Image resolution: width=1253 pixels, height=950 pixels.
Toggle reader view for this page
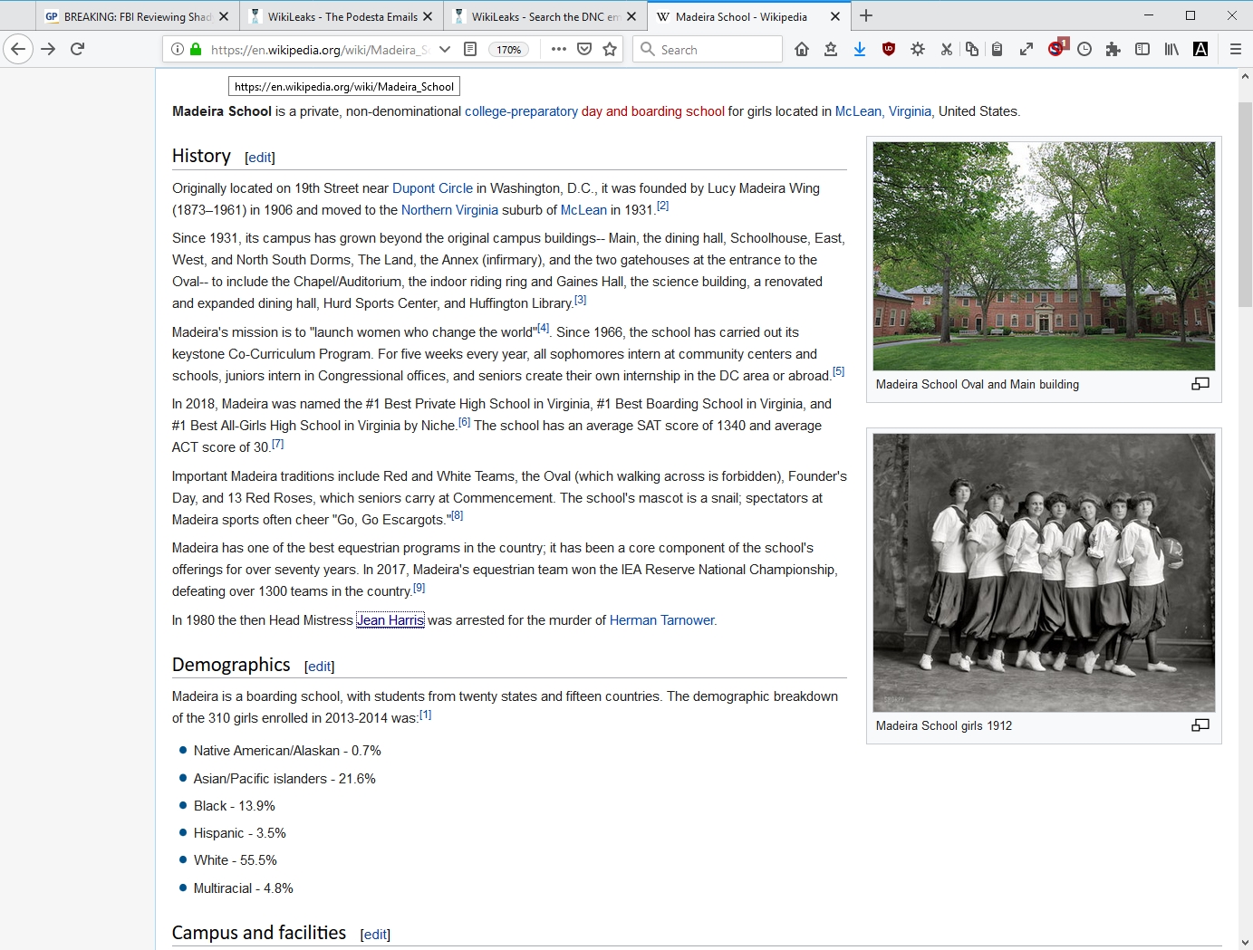(470, 49)
